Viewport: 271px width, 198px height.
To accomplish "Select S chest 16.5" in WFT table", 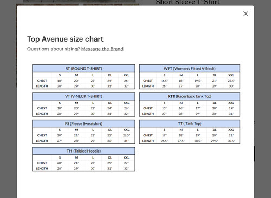I will coord(164,81).
